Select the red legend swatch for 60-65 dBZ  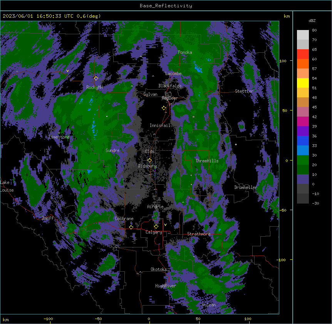(303, 54)
